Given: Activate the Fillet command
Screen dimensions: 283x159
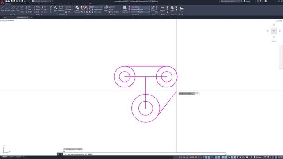Looking at the screenshot, I should 44,9.
